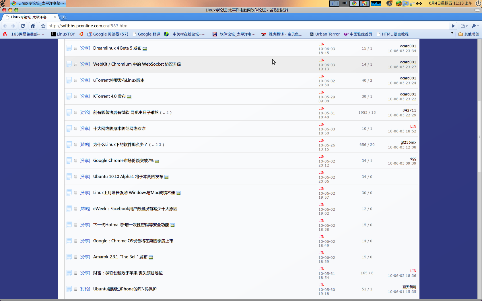Open the Google 阅读器 (57) bookmark

108,34
